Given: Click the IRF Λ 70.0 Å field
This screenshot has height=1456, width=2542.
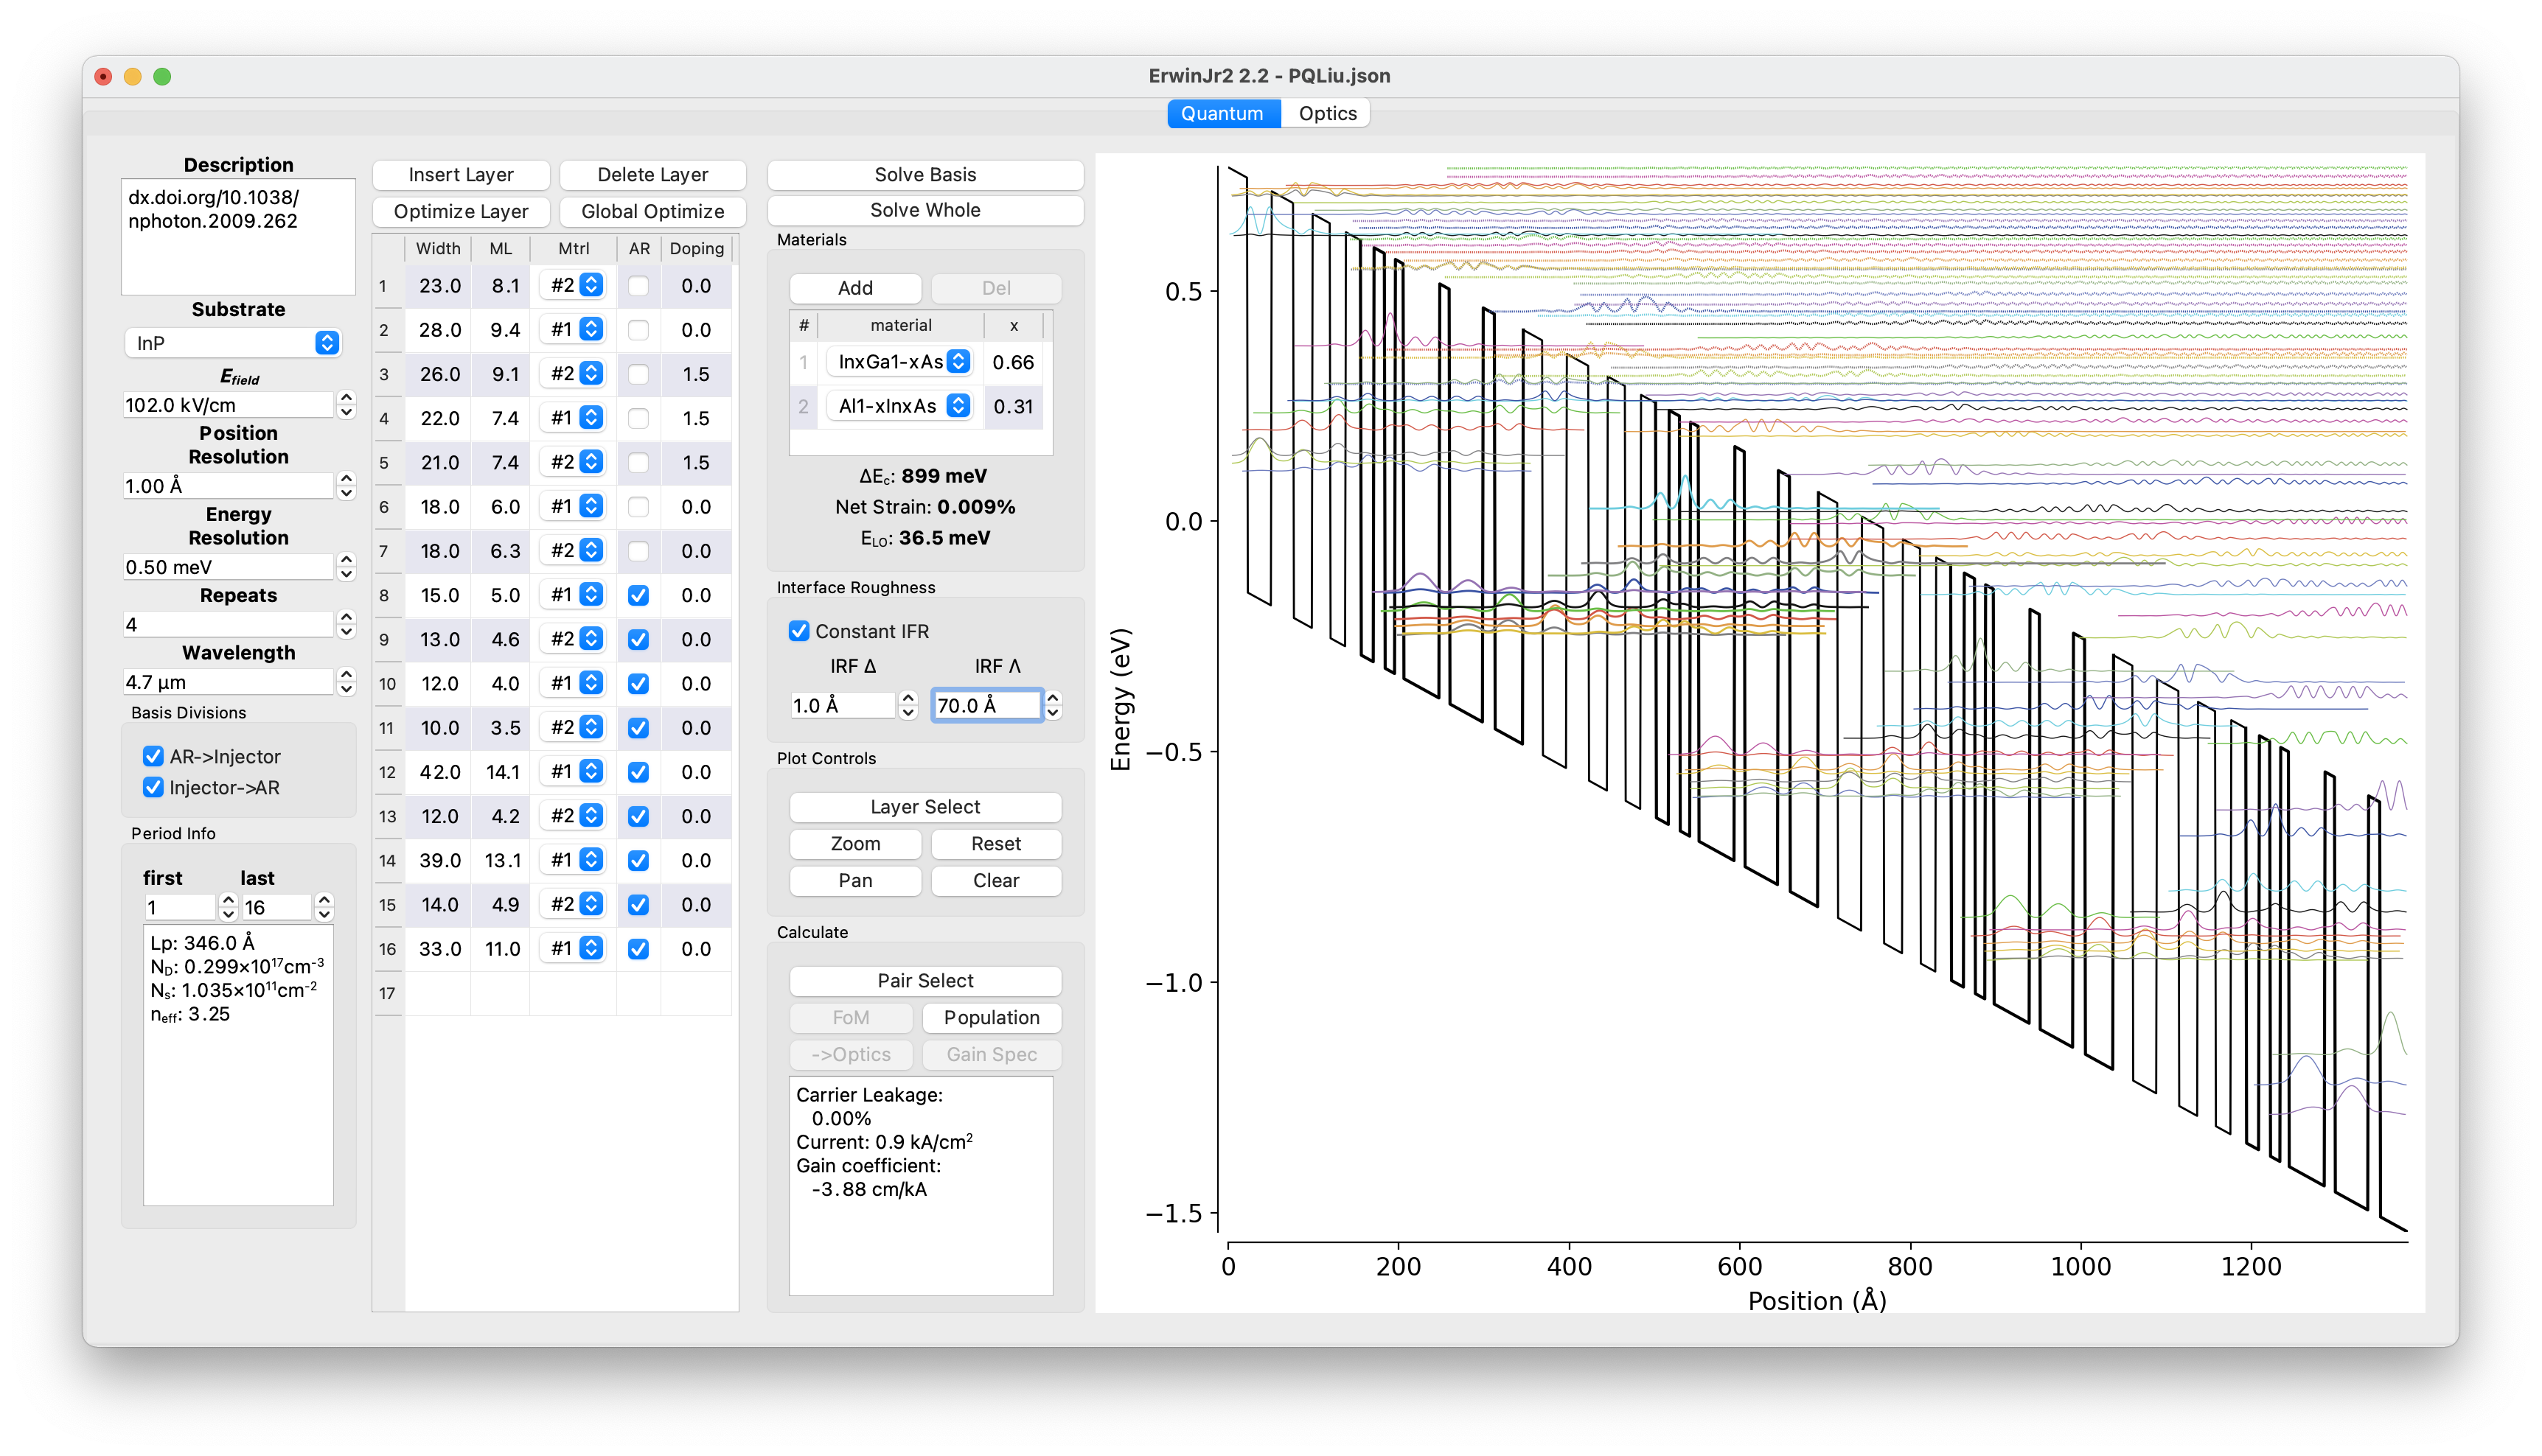Looking at the screenshot, I should click(986, 705).
